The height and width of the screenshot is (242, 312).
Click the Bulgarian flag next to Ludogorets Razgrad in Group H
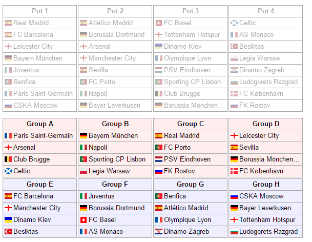coord(234,232)
